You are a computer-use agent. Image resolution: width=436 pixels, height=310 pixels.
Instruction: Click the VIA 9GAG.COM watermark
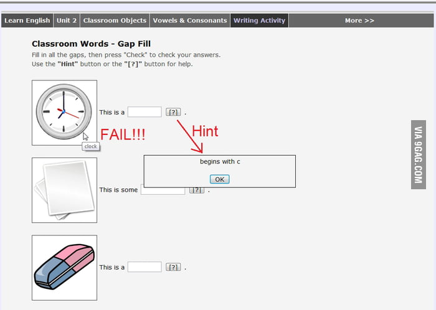point(417,154)
